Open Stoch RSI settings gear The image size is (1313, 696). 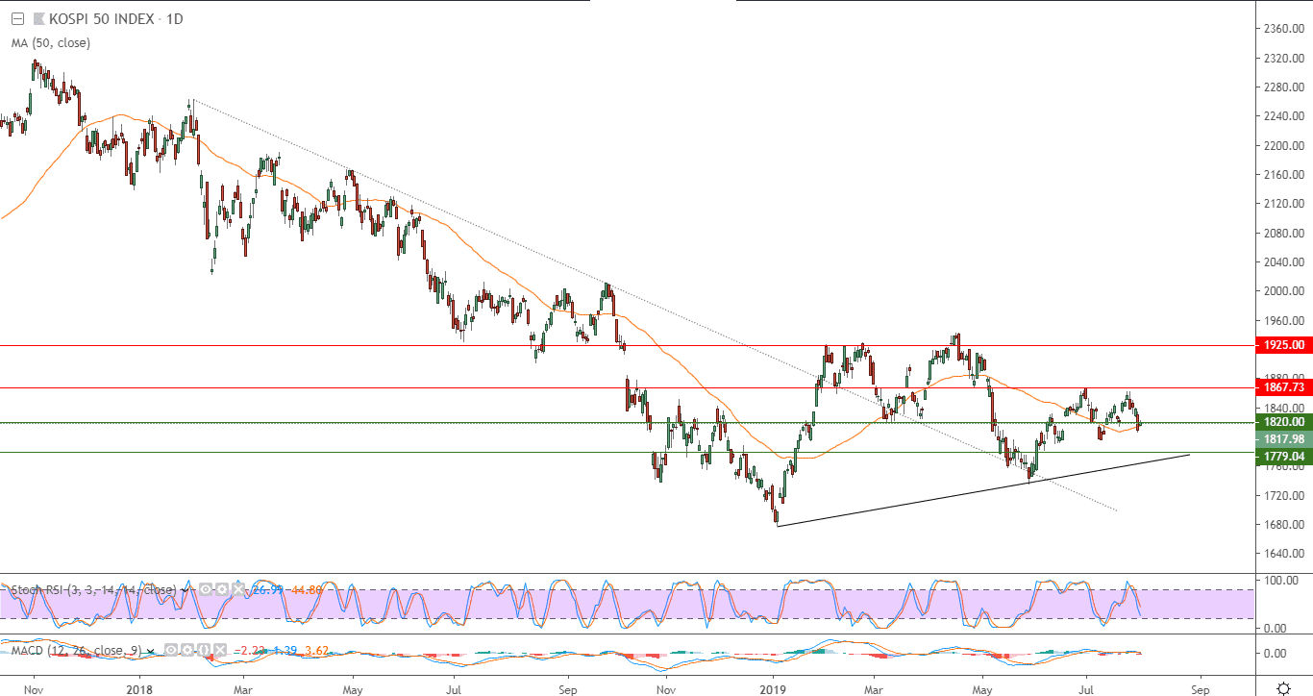tap(222, 589)
